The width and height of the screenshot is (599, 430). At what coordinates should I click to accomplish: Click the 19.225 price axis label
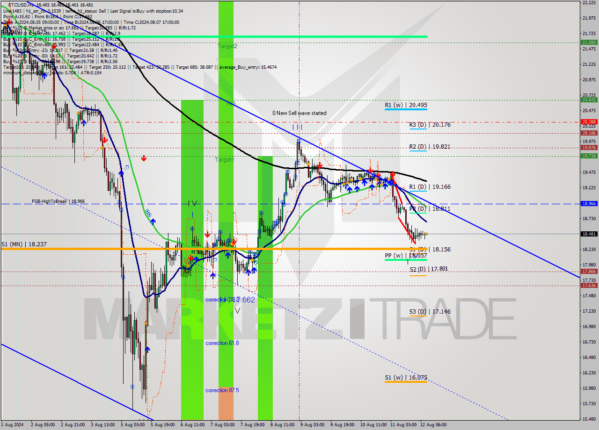click(x=589, y=187)
